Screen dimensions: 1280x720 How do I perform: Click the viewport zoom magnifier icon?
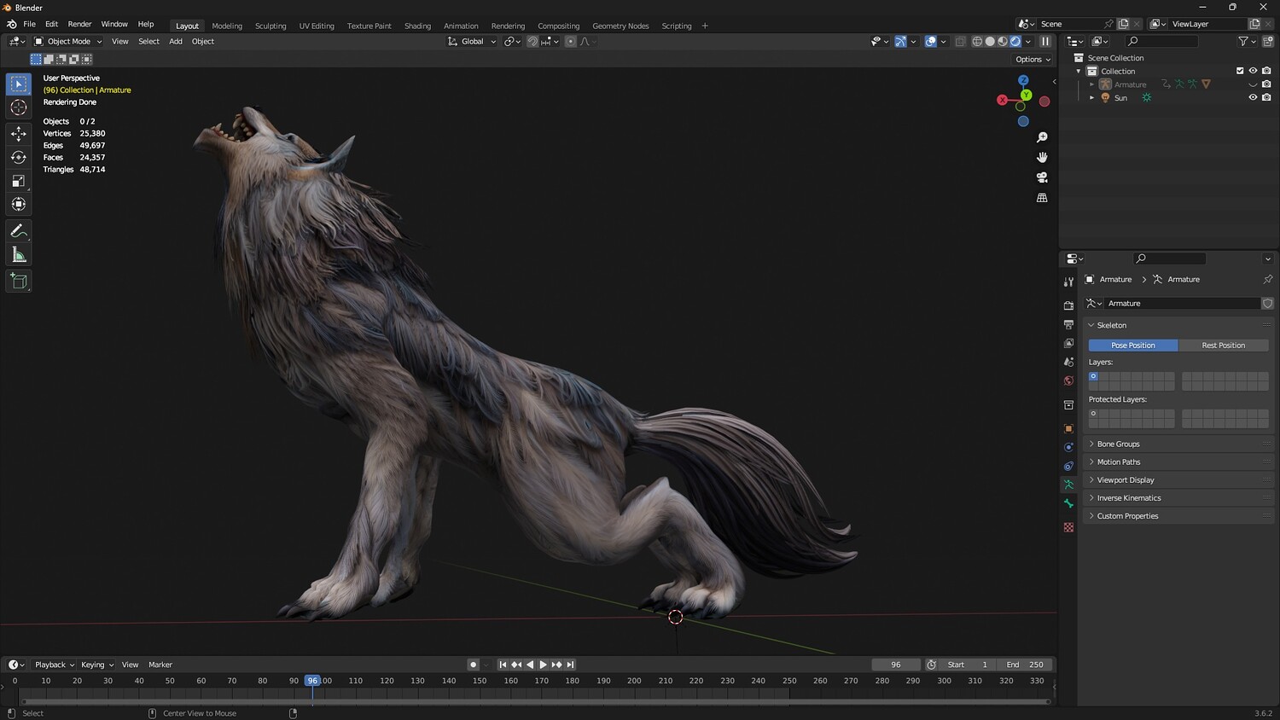pyautogui.click(x=1042, y=137)
